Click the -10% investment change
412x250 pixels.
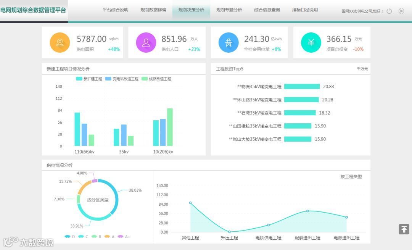[358, 49]
